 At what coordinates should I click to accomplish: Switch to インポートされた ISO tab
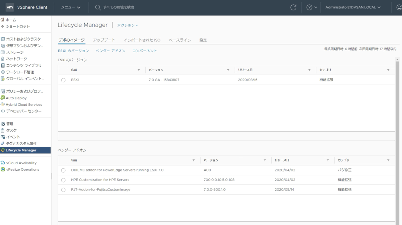point(142,40)
